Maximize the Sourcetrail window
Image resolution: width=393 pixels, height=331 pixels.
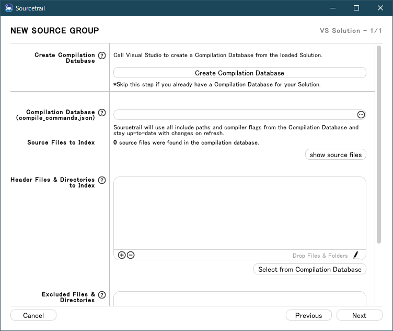pos(356,8)
